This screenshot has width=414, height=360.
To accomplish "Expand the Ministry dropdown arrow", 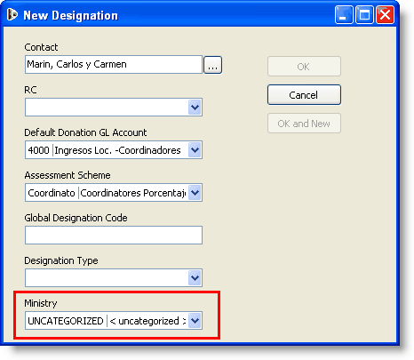I will click(195, 320).
